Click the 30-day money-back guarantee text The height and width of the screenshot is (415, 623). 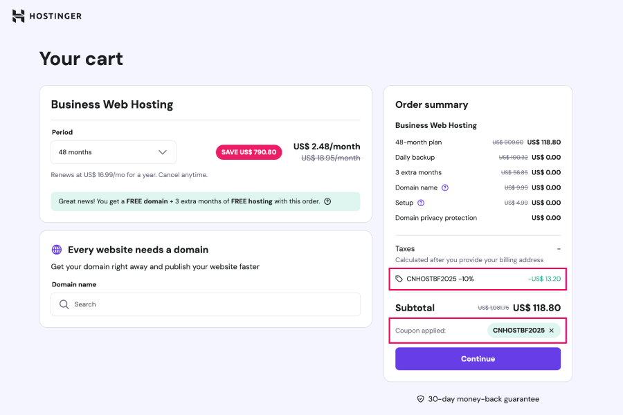click(484, 398)
